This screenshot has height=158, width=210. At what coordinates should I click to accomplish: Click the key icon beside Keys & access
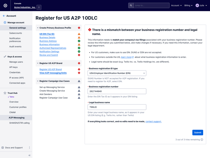[x=4, y=56]
